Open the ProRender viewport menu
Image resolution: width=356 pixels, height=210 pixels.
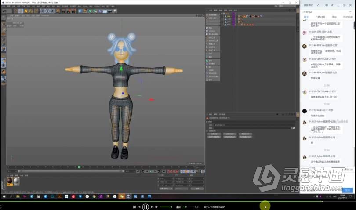click(45, 16)
